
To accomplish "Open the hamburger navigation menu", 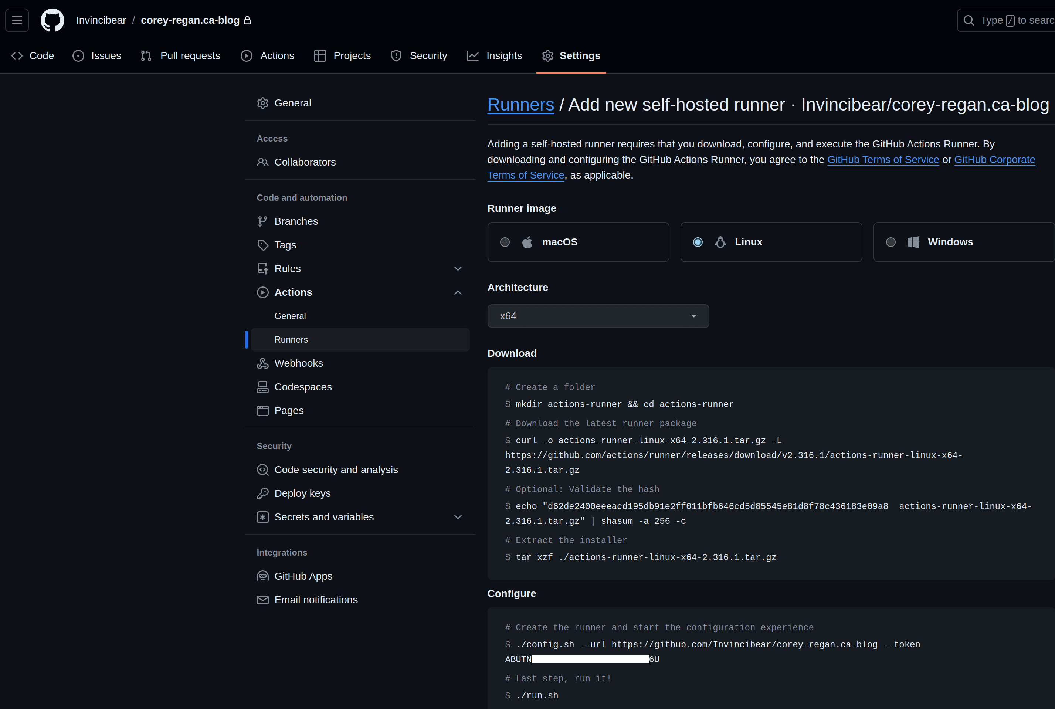I will coord(17,20).
